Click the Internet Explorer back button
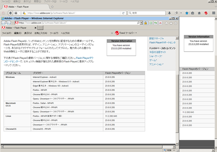The height and width of the screenshot is (152, 217). pyautogui.click(x=4, y=23)
